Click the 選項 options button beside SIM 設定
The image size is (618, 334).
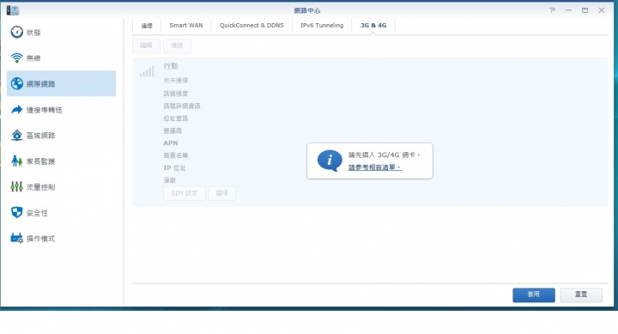pos(222,193)
